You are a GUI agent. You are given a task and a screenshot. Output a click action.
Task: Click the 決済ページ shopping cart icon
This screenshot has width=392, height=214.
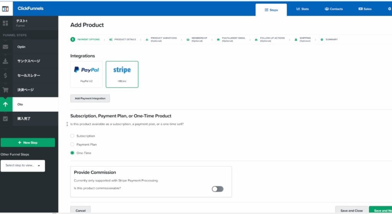5,90
